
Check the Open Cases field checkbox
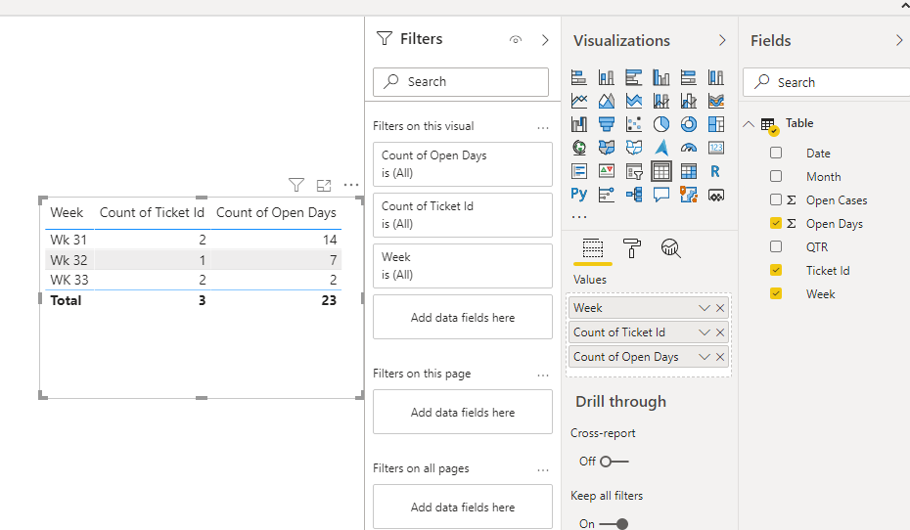776,199
